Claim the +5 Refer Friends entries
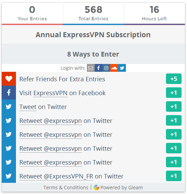187x194 pixels. 174,79
